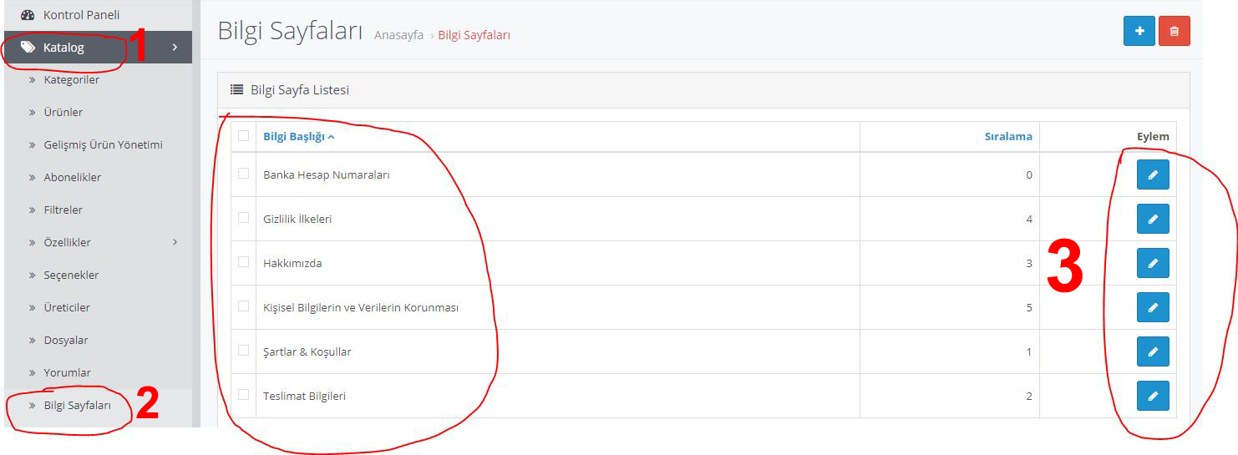
Task: Click pencil icon for Gizlilik İlkeleri
Action: (x=1152, y=219)
